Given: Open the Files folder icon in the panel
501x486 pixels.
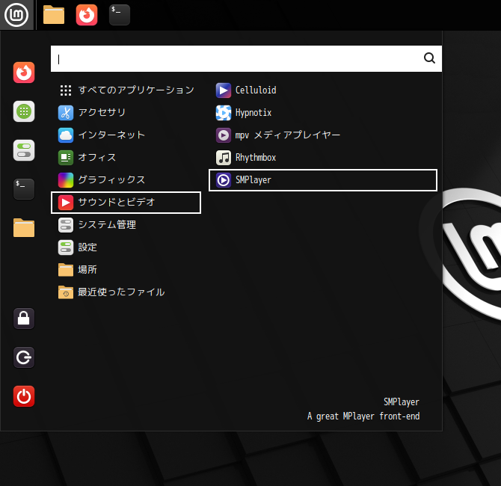Looking at the screenshot, I should pyautogui.click(x=54, y=15).
